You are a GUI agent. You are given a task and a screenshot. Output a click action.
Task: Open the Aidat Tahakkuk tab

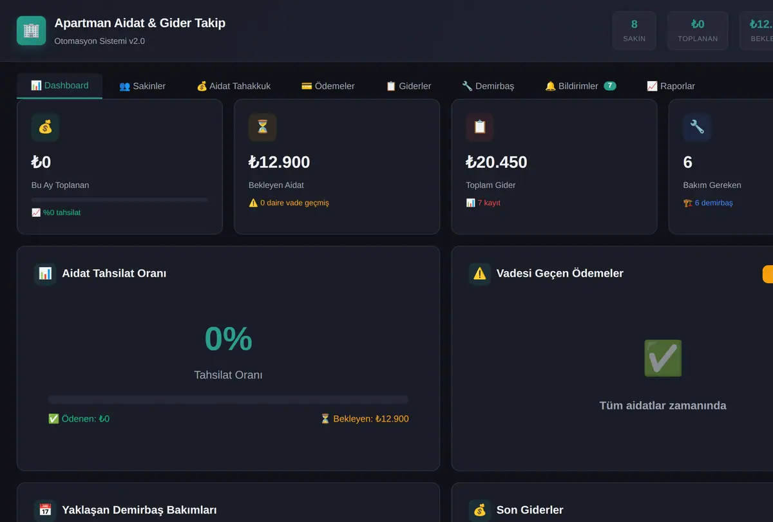(234, 86)
